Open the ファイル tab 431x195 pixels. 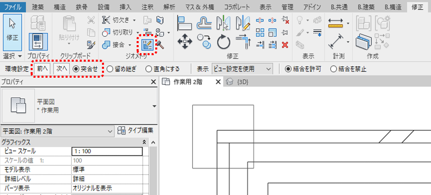coord(13,7)
